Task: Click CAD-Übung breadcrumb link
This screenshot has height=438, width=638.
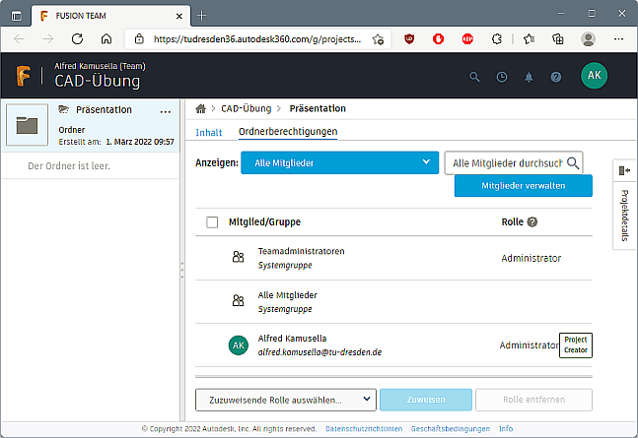Action: 246,108
